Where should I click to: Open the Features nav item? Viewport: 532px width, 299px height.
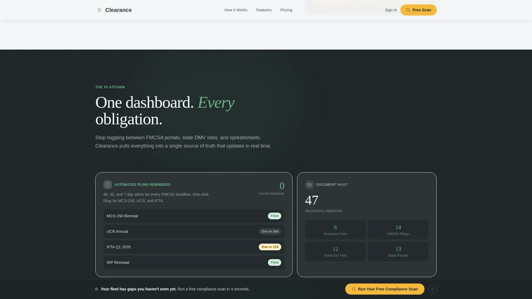(264, 10)
